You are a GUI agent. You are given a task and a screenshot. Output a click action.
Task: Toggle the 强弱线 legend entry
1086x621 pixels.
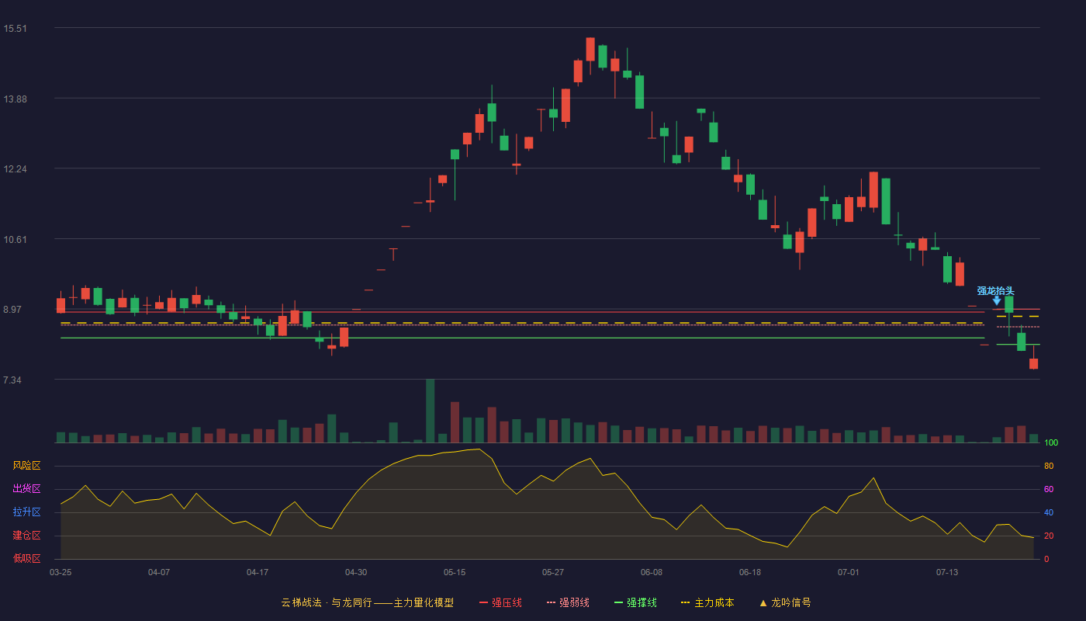[x=568, y=602]
